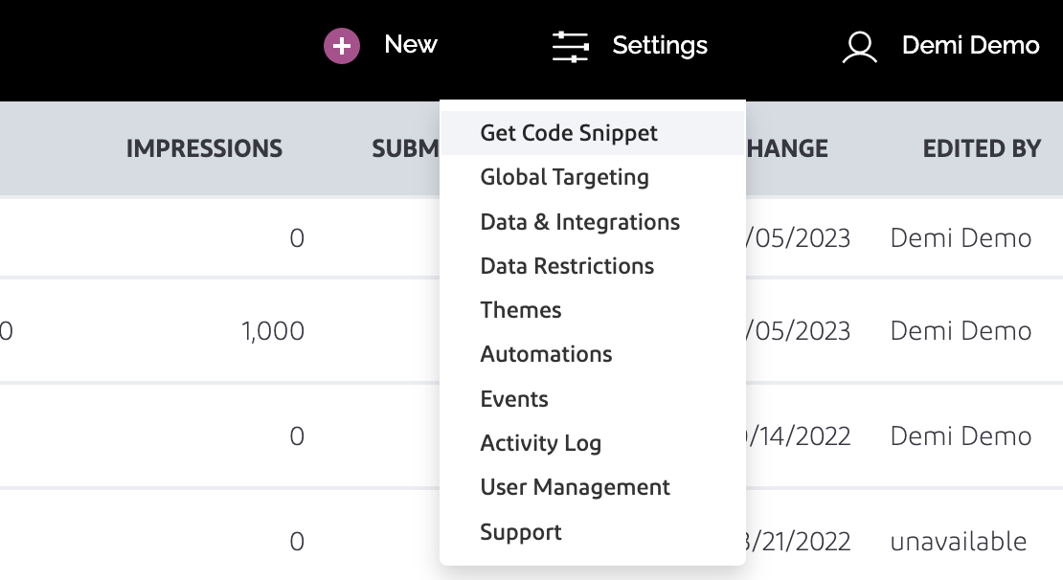Click the Settings label in header
1063x580 pixels.
pyautogui.click(x=660, y=45)
